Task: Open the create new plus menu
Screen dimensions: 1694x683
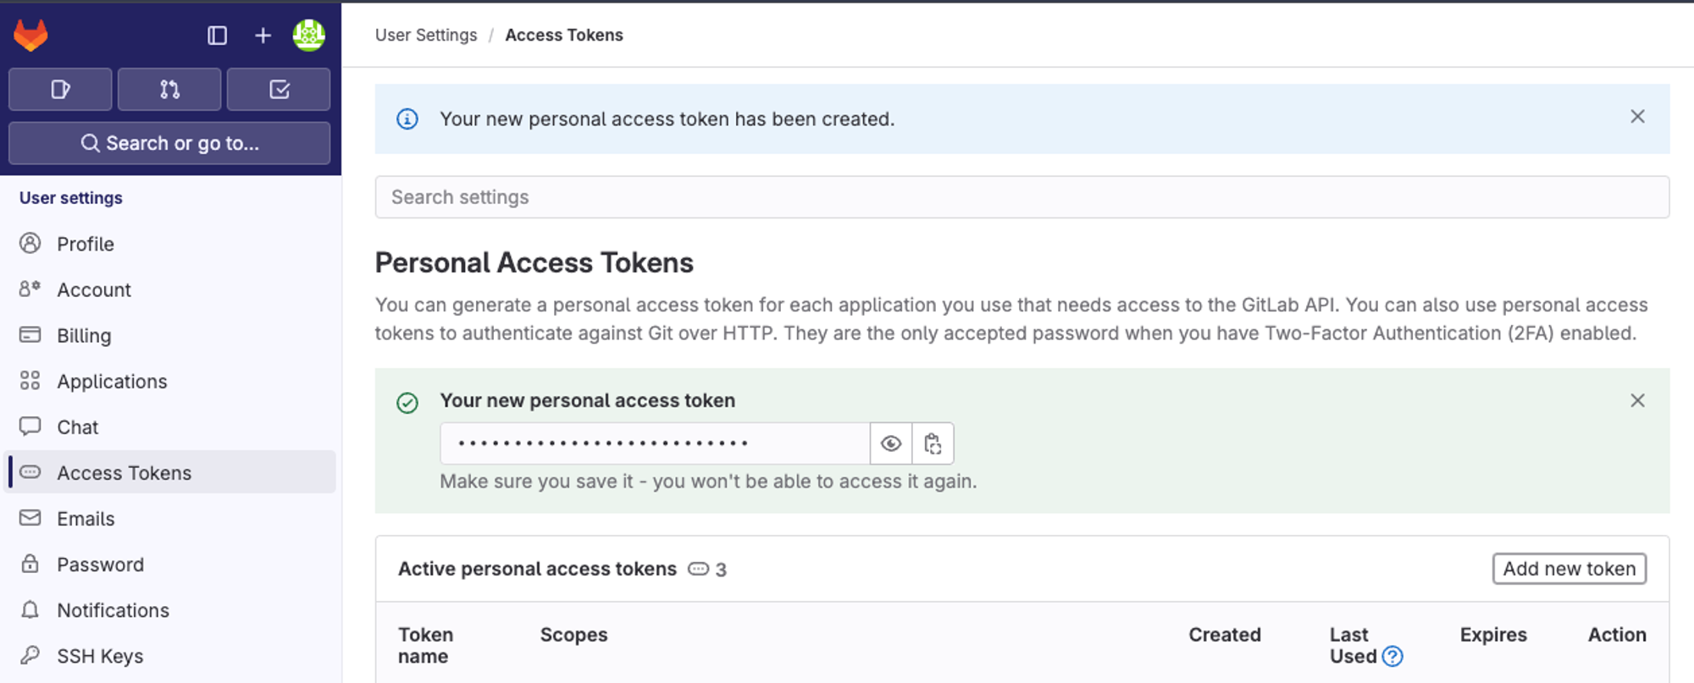Action: [263, 36]
